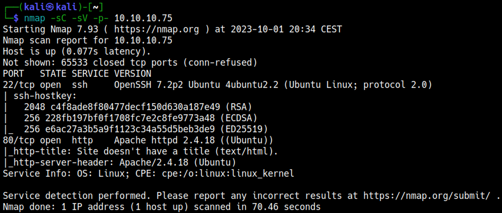Click the ED25519 hostkey fingerprint
The image size is (502, 213).
(130, 129)
